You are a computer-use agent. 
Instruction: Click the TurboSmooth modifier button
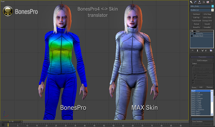[x=196, y=21]
